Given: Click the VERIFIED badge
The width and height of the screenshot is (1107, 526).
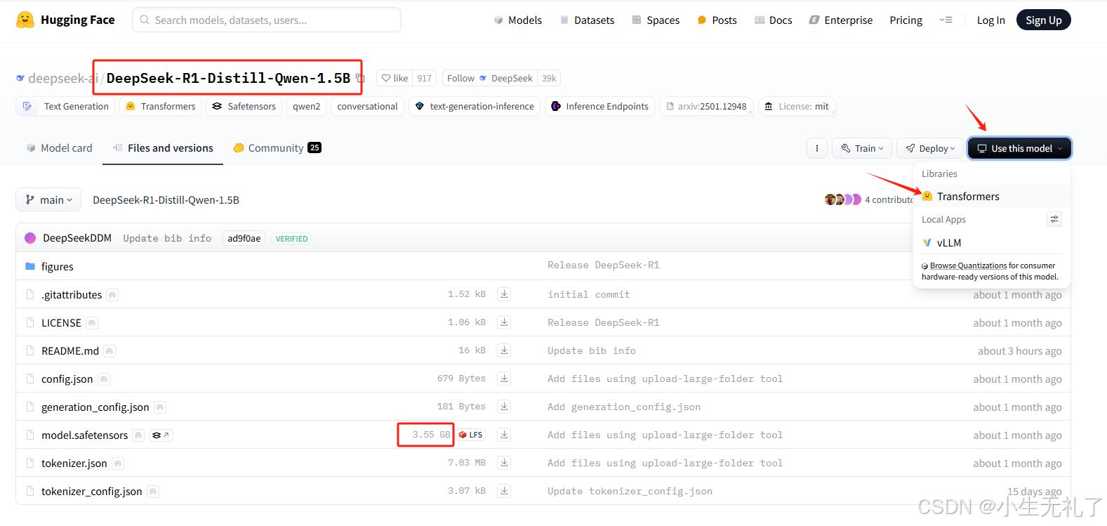Looking at the screenshot, I should [291, 239].
